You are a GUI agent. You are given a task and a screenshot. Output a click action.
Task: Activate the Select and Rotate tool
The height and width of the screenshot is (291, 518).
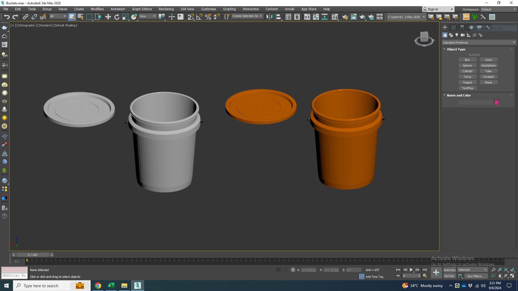click(x=117, y=17)
